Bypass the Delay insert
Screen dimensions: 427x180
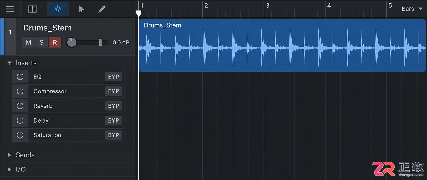113,120
